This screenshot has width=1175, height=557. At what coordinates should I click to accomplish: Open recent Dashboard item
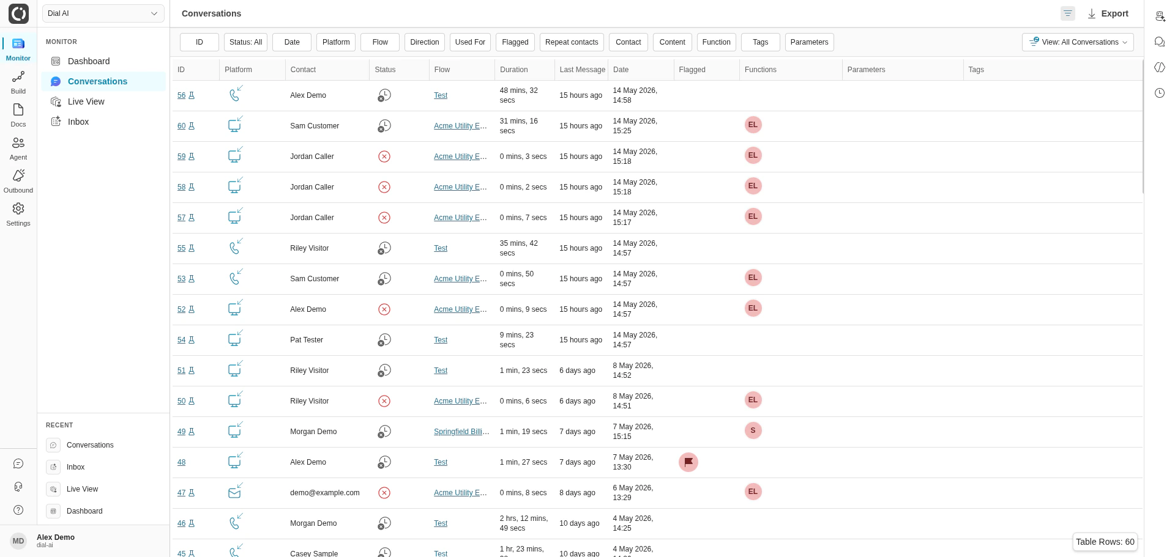103,511
